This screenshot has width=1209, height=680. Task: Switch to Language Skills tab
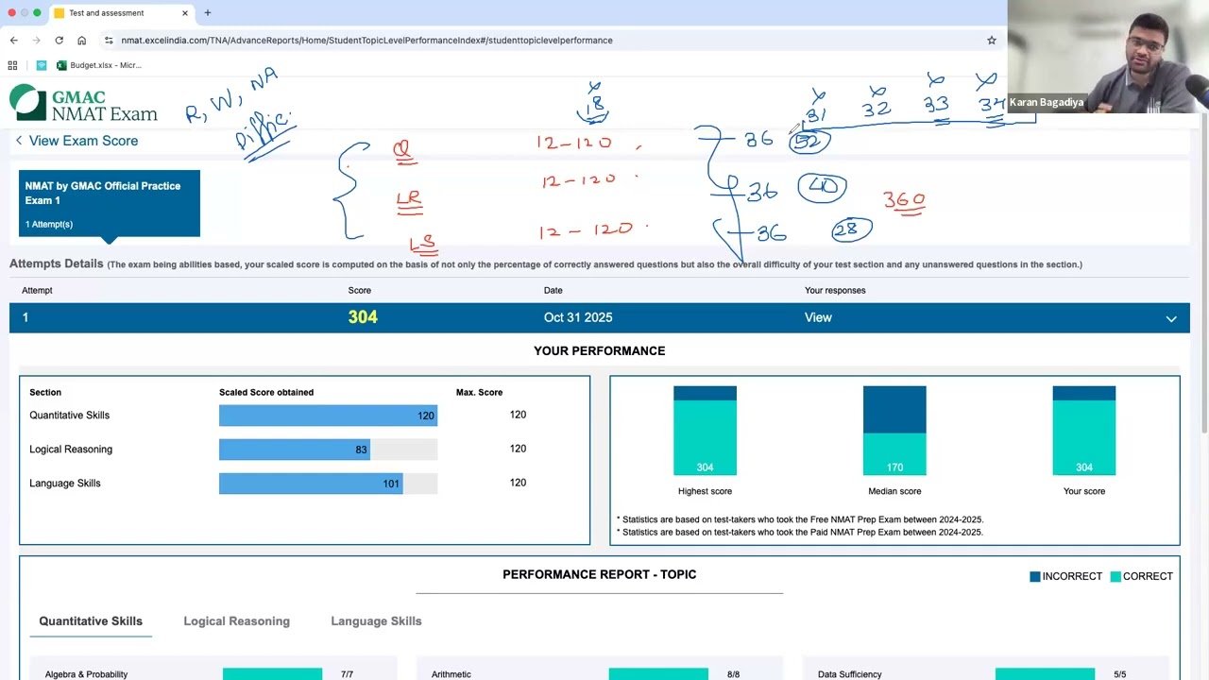coord(376,621)
